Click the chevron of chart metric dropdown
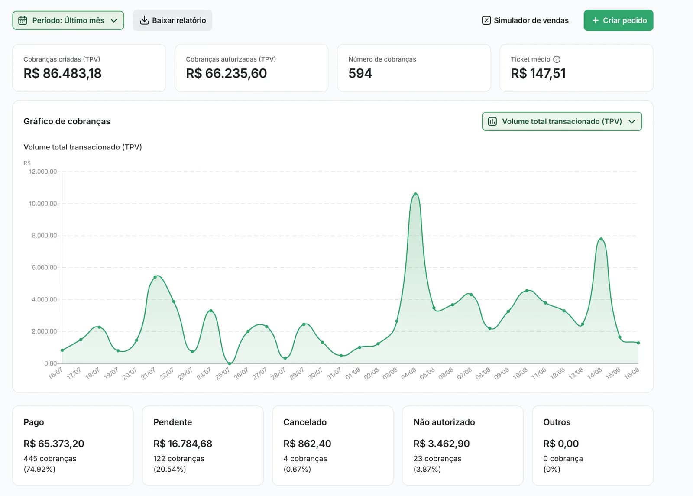Image resolution: width=693 pixels, height=496 pixels. click(x=632, y=122)
